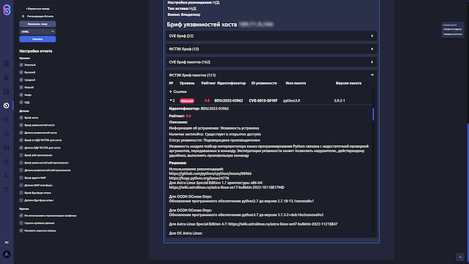This screenshot has width=469, height=264.
Task: Select the active reports history icon
Action: pos(6,105)
